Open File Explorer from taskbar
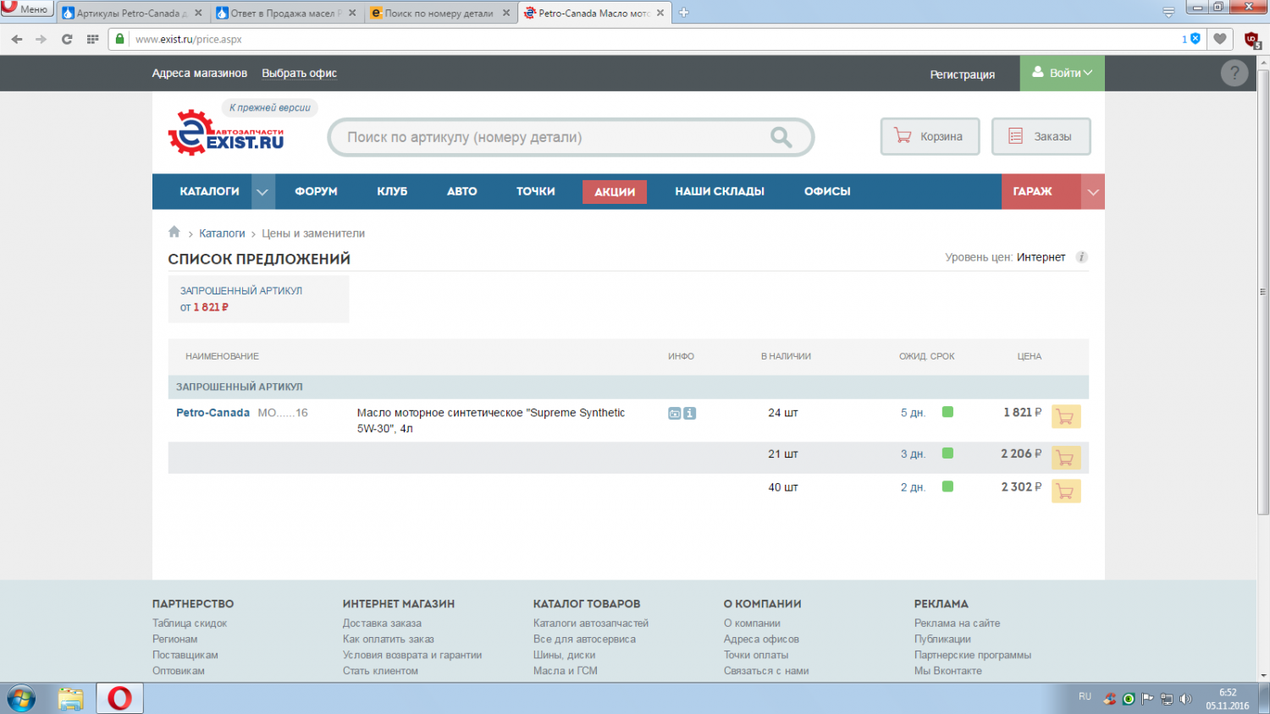This screenshot has height=714, width=1270. point(71,699)
